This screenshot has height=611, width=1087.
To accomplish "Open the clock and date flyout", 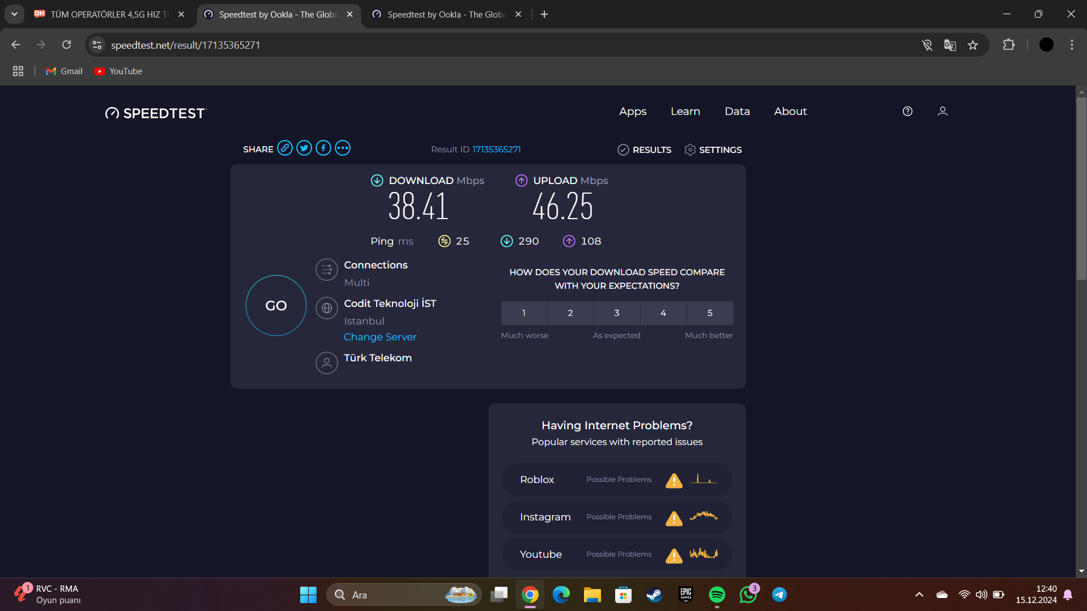I will 1036,595.
